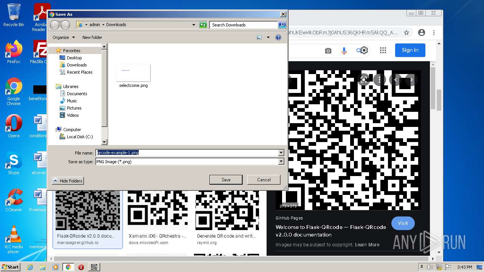Select Computer in the navigation pane

pos(72,130)
